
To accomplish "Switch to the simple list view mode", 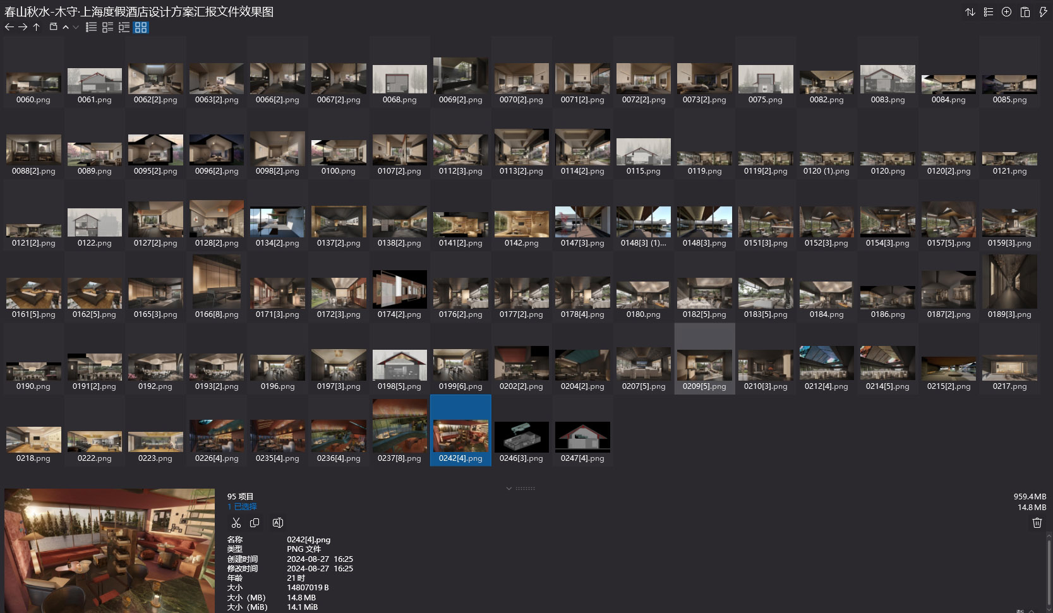I will click(x=92, y=27).
